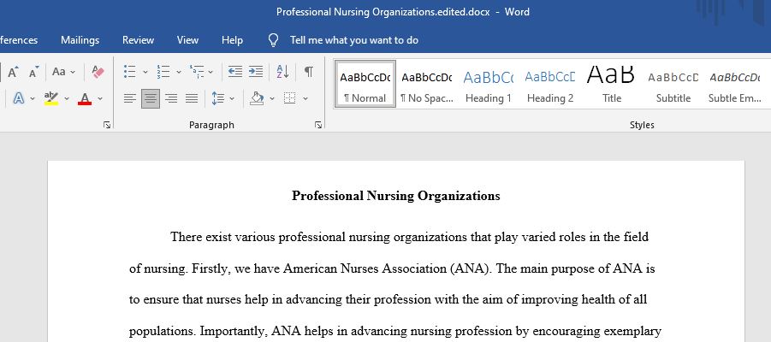Click the Professional Nursing Organizations heading

[396, 196]
